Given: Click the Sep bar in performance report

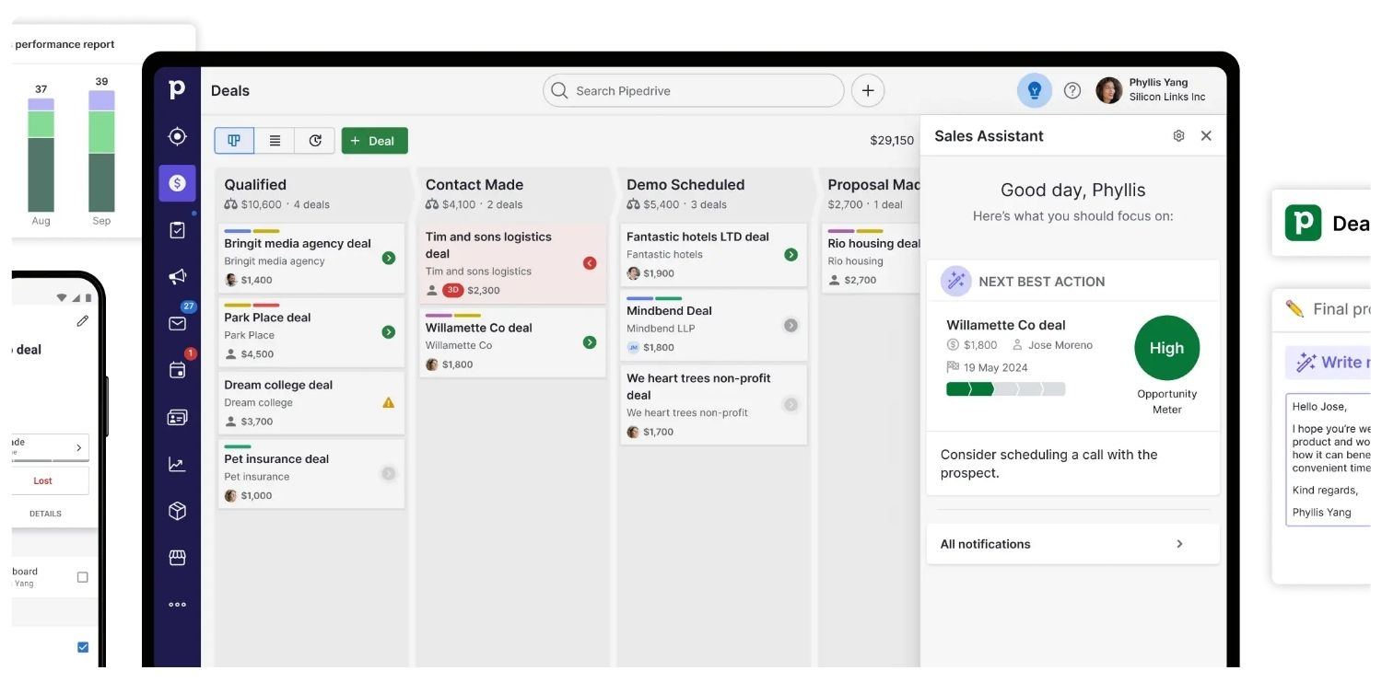Looking at the screenshot, I should coord(101,151).
